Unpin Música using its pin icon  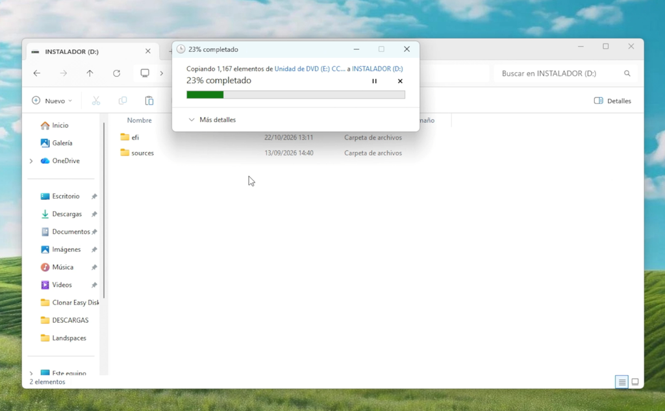coord(94,268)
